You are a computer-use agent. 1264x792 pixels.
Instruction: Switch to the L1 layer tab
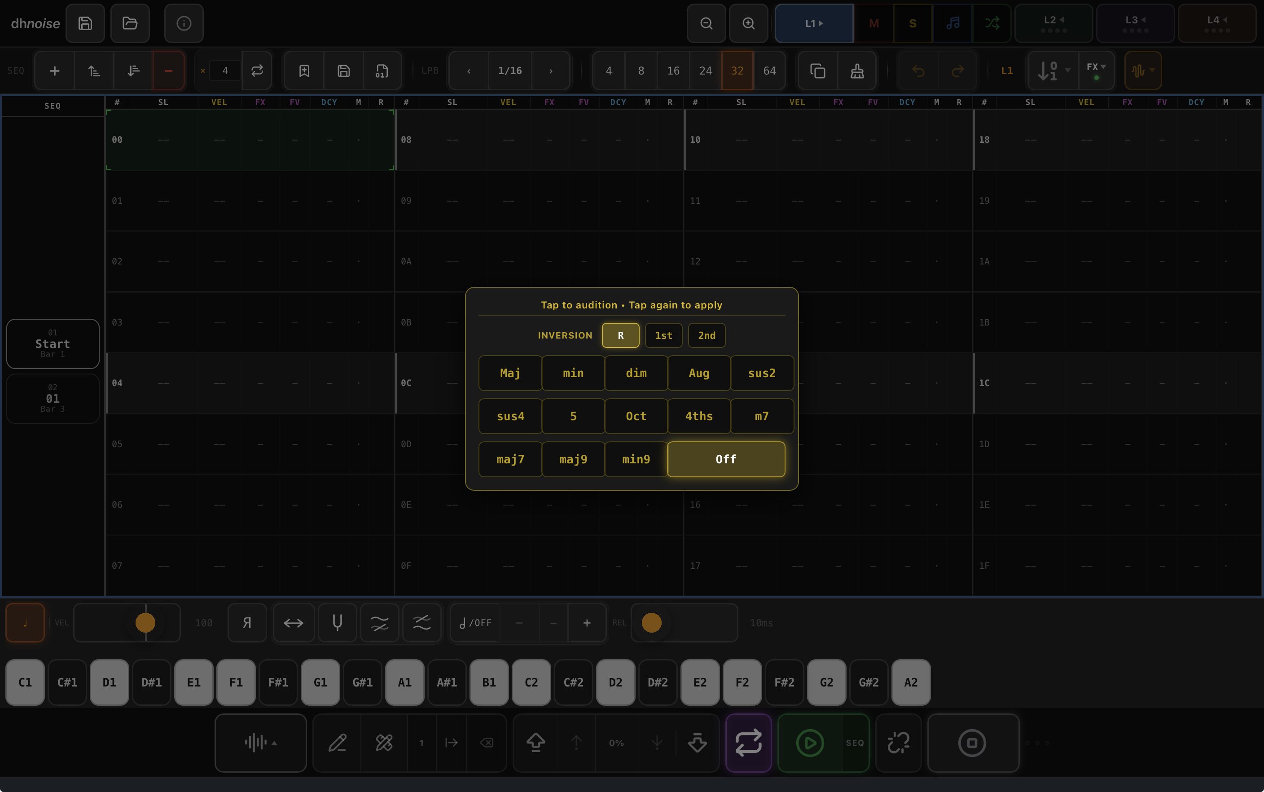tap(814, 23)
